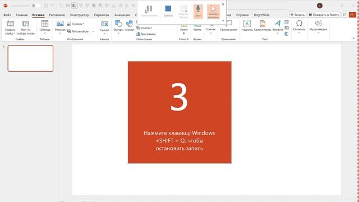Open the Справка tab
Viewport: 359px width, 202px height.
coord(242,15)
